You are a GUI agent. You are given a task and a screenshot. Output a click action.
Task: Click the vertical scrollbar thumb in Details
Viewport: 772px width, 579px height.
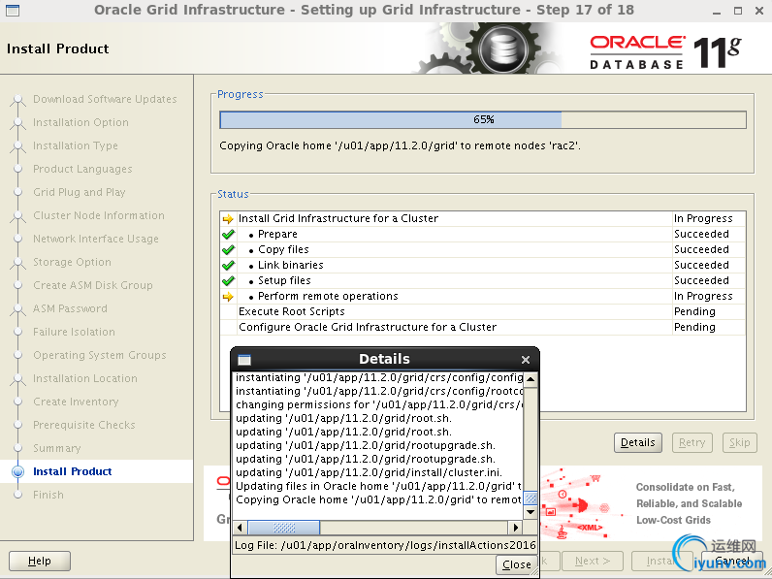531,498
